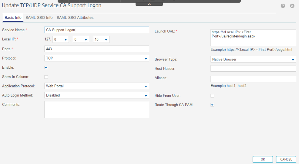Click the Launch URL text area
This screenshot has height=164, width=299.
coord(253,38)
